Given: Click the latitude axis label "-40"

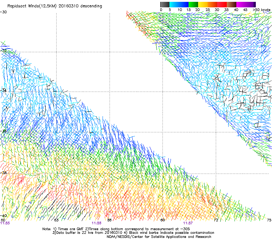Looking at the screenshot, I should [3, 216].
